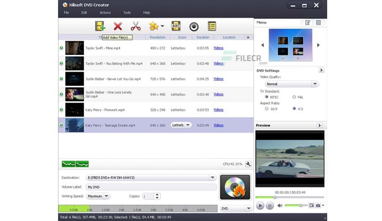The image size is (382, 221).
Task: Show next menu template arrow
Action: [x=318, y=45]
